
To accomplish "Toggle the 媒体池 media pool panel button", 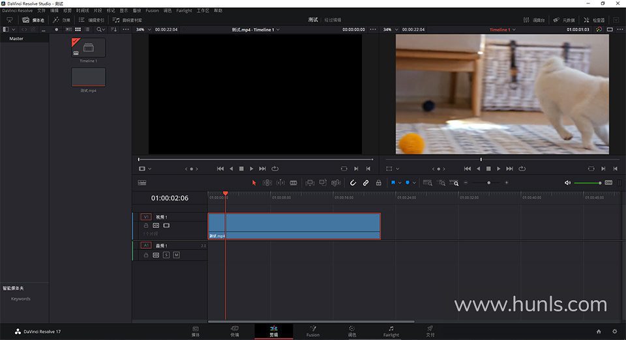I will click(33, 20).
